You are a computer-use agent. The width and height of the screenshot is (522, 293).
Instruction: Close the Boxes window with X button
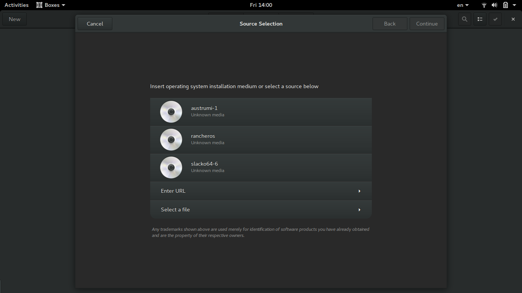(x=513, y=19)
